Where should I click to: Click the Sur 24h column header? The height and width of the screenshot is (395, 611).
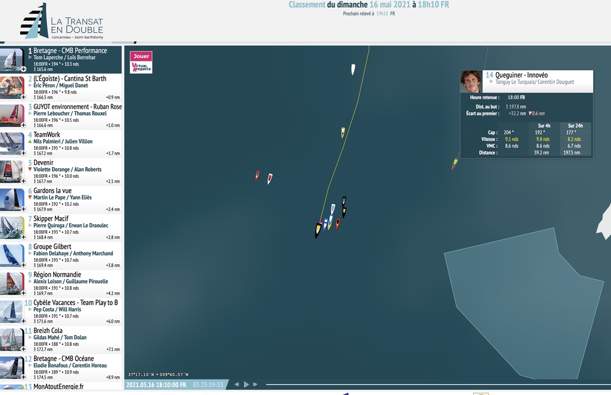575,125
